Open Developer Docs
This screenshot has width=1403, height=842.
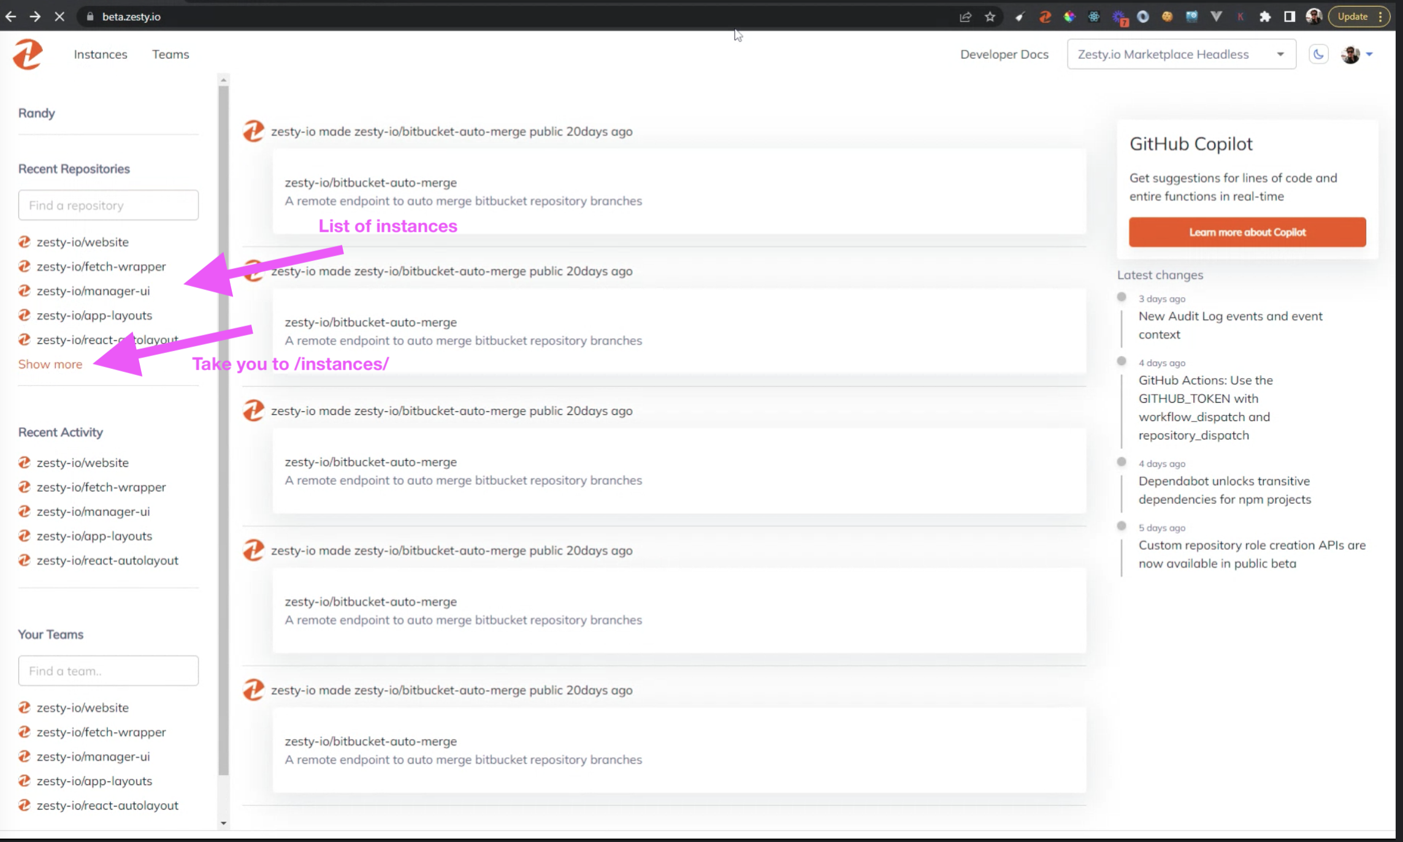(1004, 54)
